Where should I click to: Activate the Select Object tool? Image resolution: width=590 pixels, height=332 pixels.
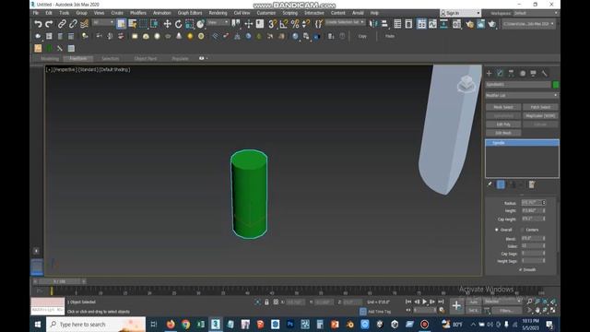(x=121, y=24)
